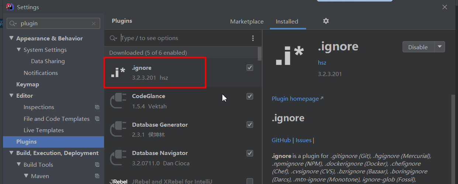The image size is (458, 184).
Task: Switch to the Marketplace tab
Action: (x=247, y=22)
